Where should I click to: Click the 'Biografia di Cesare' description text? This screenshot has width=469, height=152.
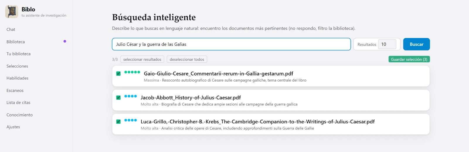[229, 104]
